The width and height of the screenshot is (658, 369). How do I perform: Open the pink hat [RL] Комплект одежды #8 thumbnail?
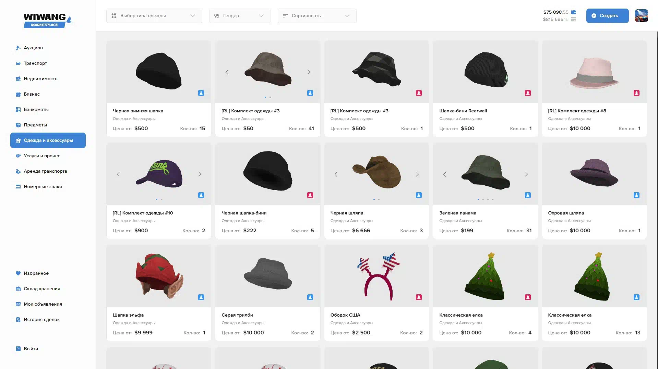(594, 72)
